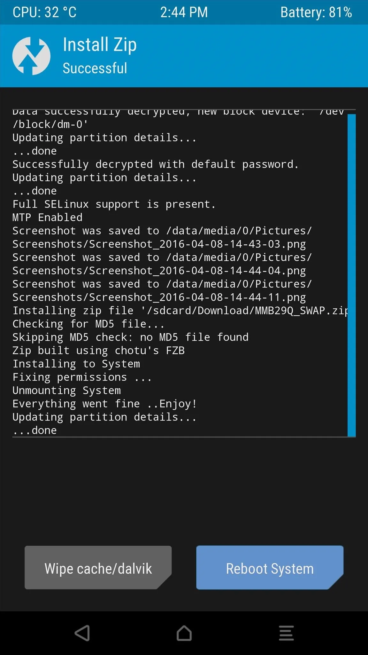This screenshot has height=655, width=368.
Task: Tap the Successful status subtitle
Action: [x=95, y=68]
